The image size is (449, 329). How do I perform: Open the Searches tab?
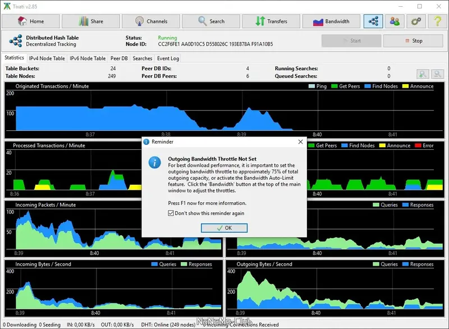tap(143, 58)
